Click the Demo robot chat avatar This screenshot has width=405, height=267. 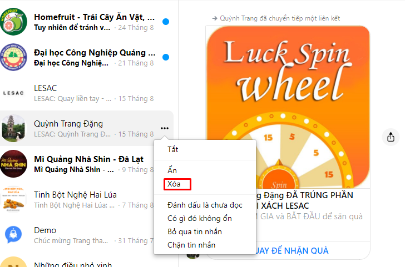[x=14, y=235]
